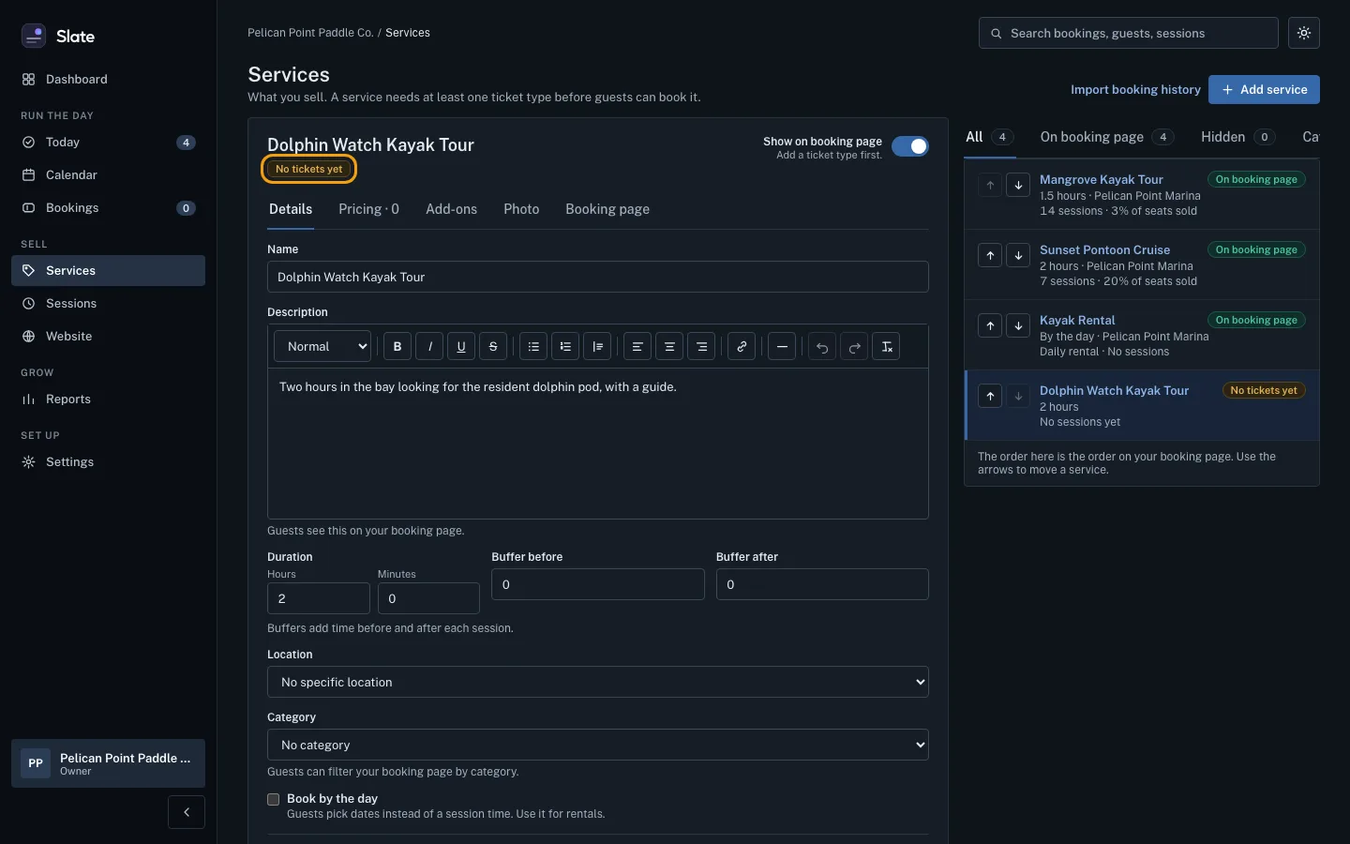Toggle bold formatting in description editor
The height and width of the screenshot is (844, 1350).
coord(397,347)
